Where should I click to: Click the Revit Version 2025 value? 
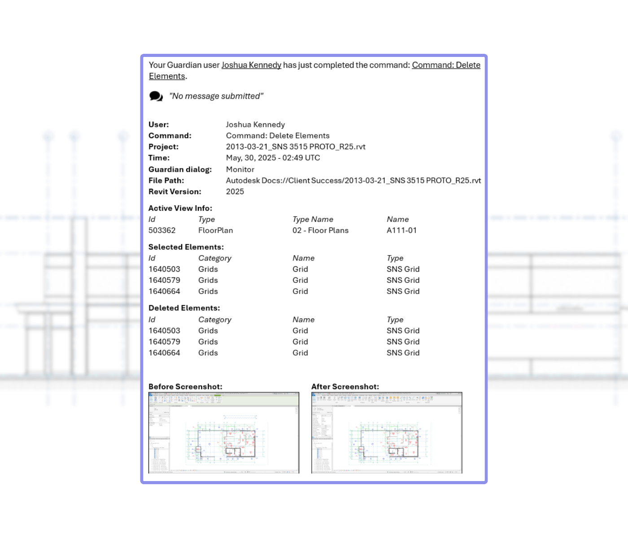click(235, 192)
